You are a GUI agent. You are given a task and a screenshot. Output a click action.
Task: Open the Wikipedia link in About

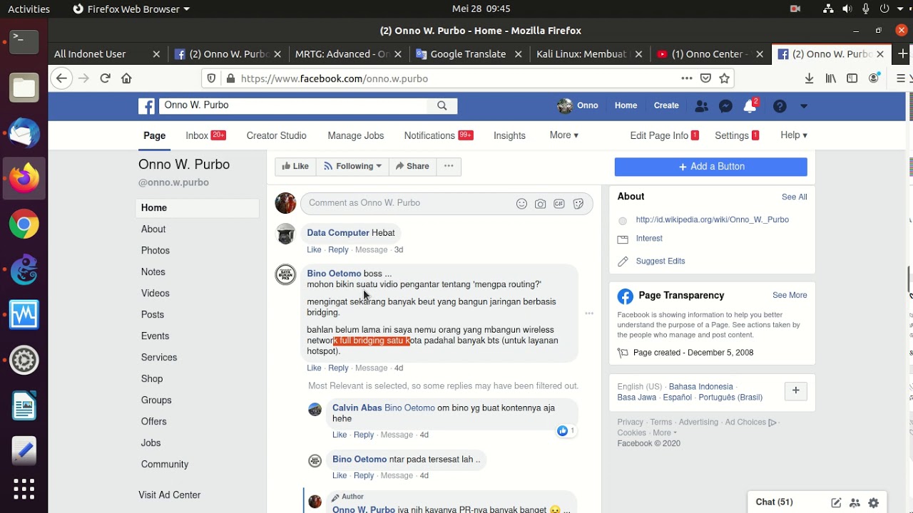712,220
